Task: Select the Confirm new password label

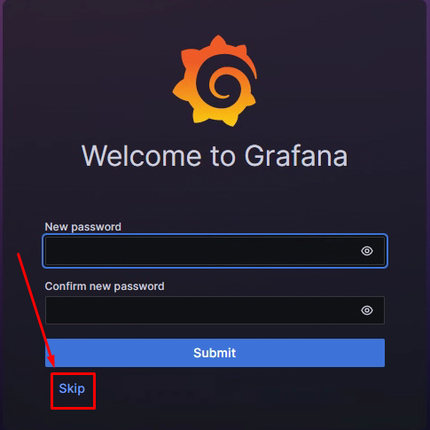Action: pyautogui.click(x=105, y=286)
